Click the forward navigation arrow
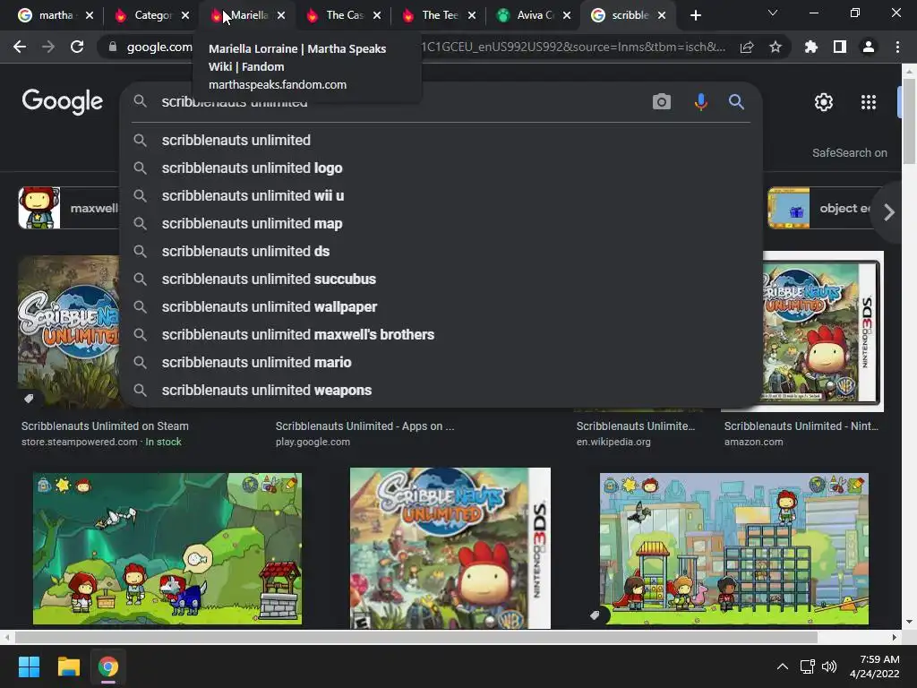The image size is (917, 688). (x=48, y=47)
